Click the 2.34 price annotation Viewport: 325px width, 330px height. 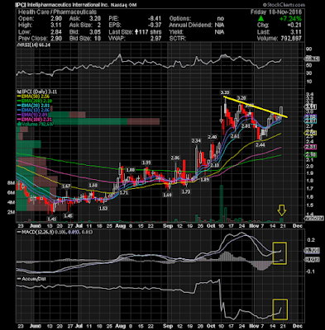196,141
